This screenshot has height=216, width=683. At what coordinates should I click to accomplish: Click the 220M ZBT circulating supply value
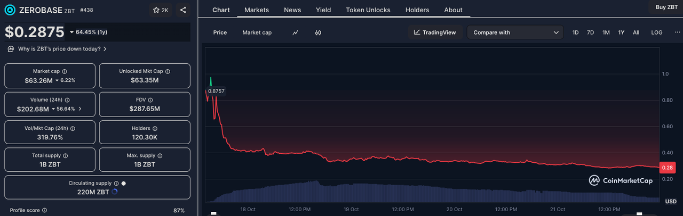[x=93, y=192]
